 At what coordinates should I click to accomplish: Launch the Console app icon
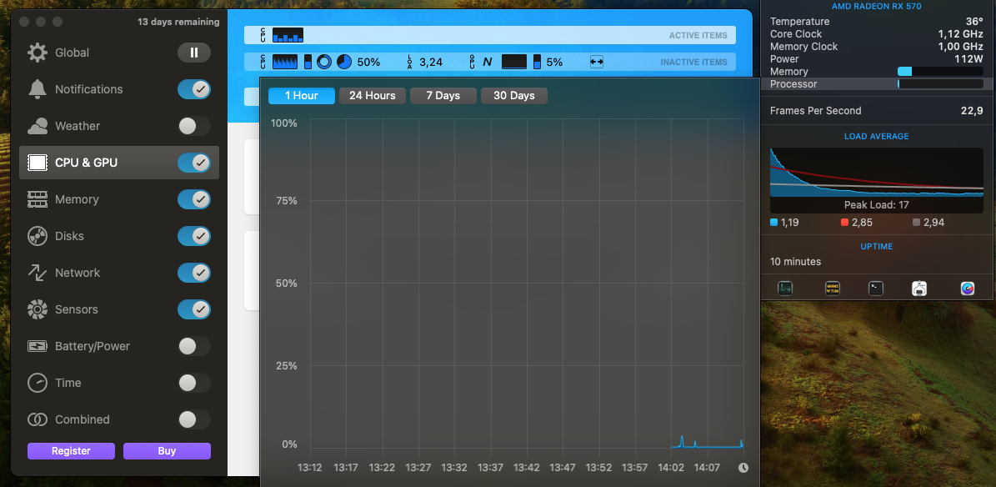(x=832, y=289)
